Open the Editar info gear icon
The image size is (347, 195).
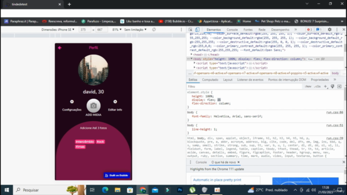(115, 102)
